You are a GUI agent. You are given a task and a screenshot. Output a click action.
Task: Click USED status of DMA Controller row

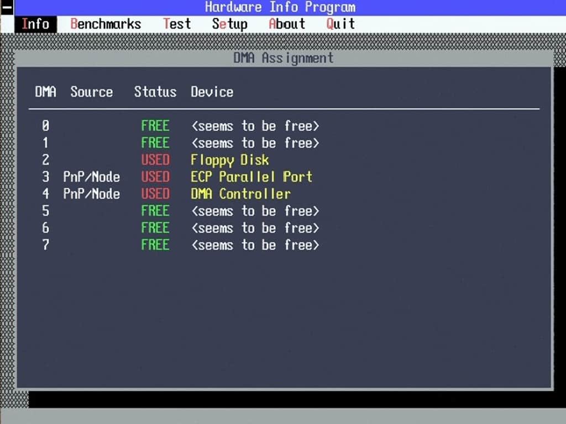click(155, 194)
